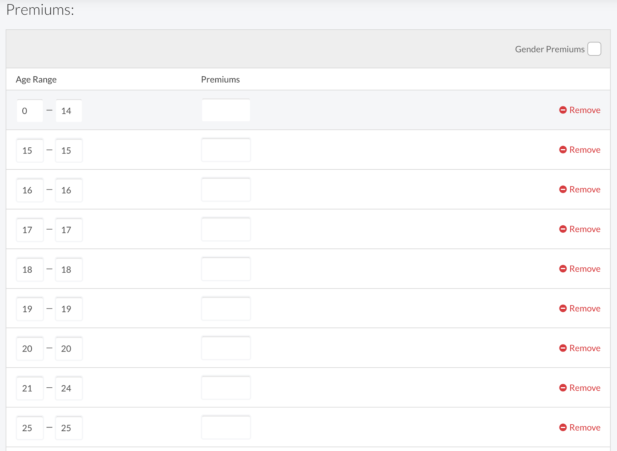This screenshot has height=451, width=617.
Task: Focus the premium field for age 15
Action: click(x=226, y=150)
